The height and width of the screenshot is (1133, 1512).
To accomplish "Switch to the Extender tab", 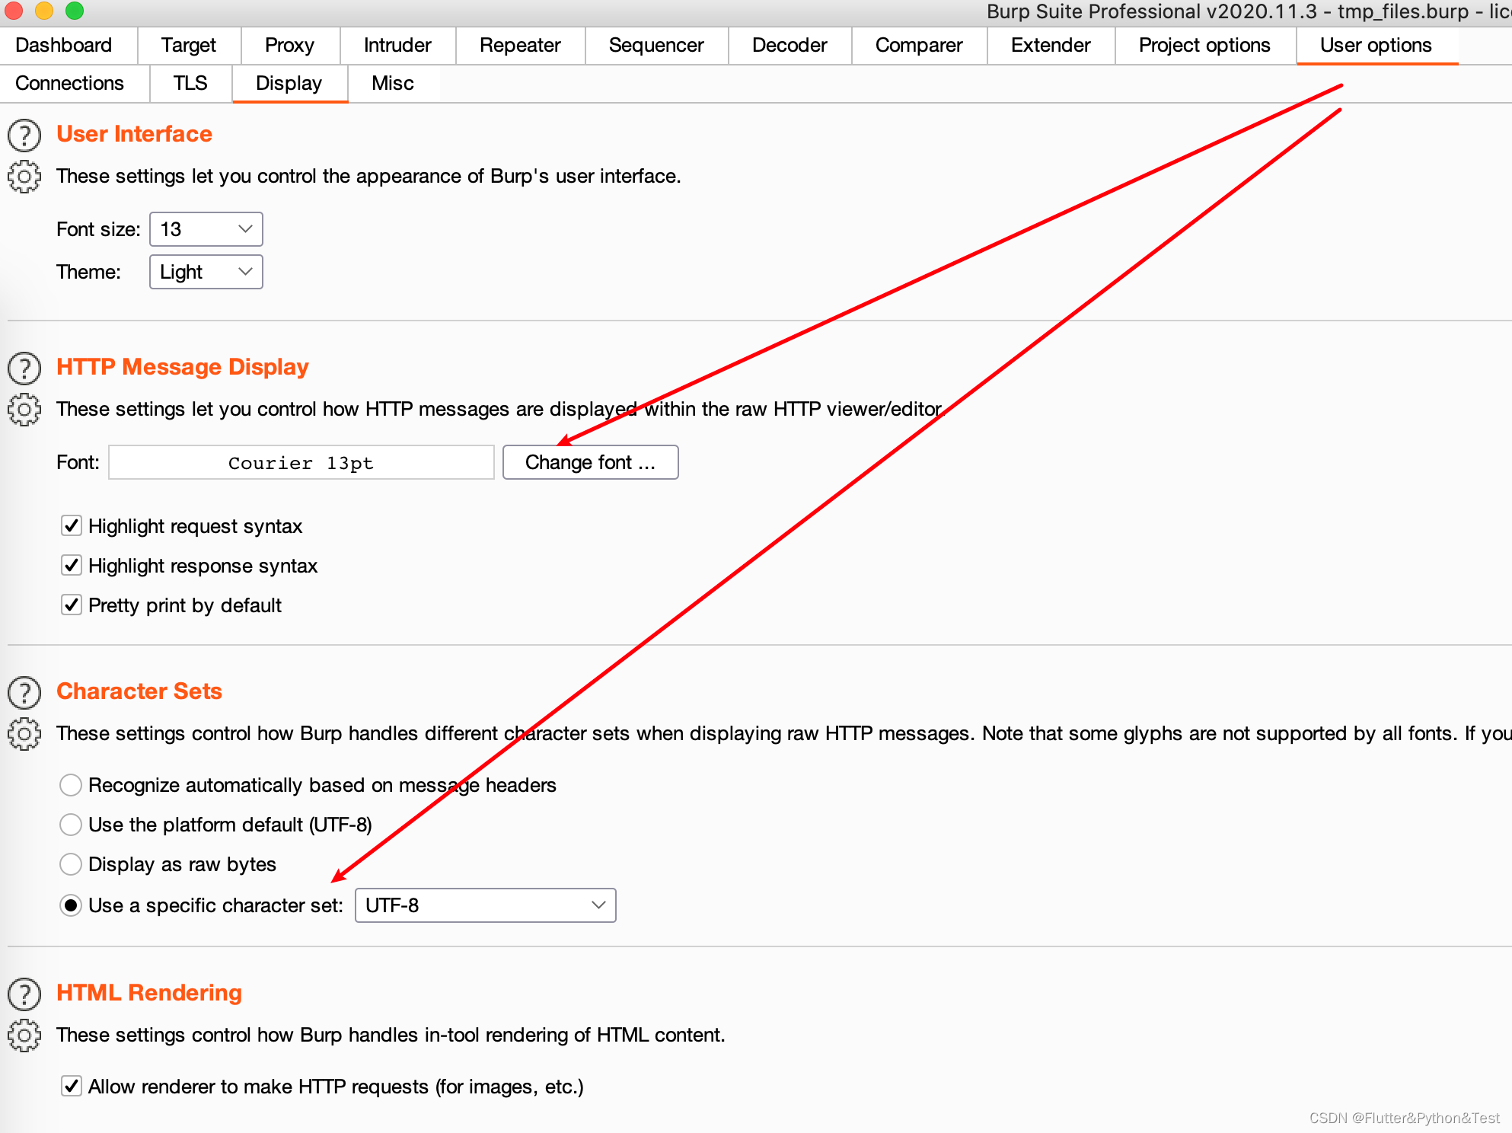I will (x=1051, y=45).
